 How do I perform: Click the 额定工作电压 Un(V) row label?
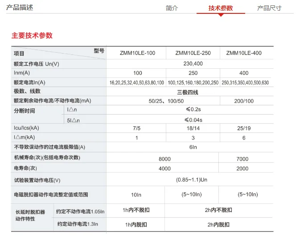pos(37,64)
